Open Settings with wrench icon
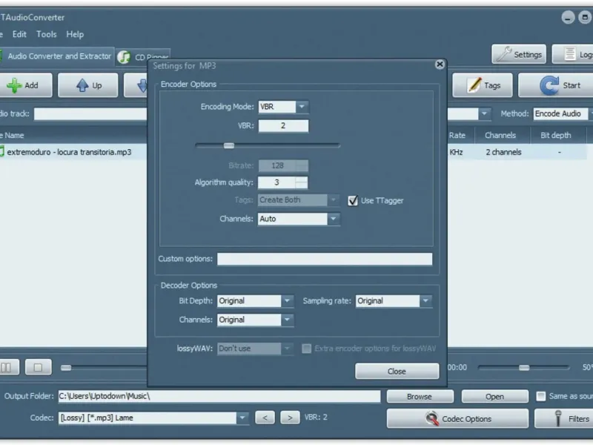The width and height of the screenshot is (593, 445). 519,54
